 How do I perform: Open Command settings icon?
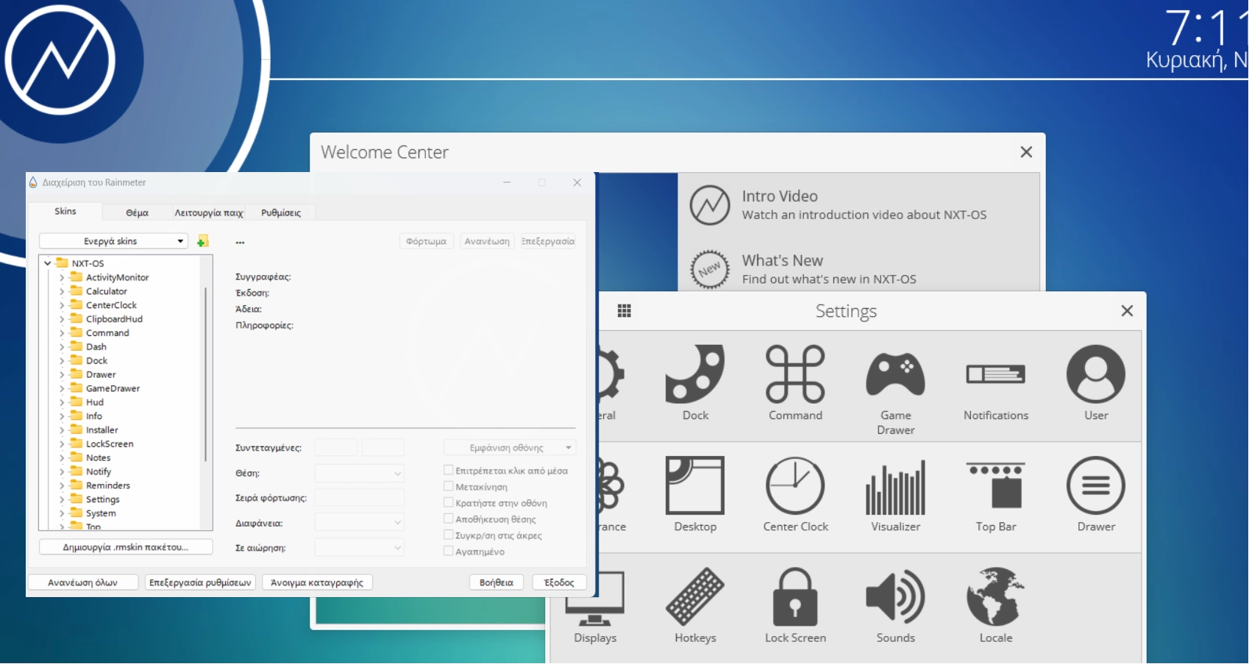(795, 374)
